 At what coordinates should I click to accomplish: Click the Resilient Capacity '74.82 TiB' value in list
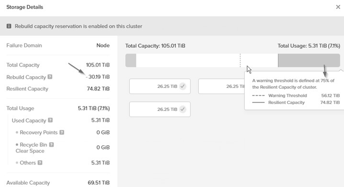pyautogui.click(x=98, y=89)
